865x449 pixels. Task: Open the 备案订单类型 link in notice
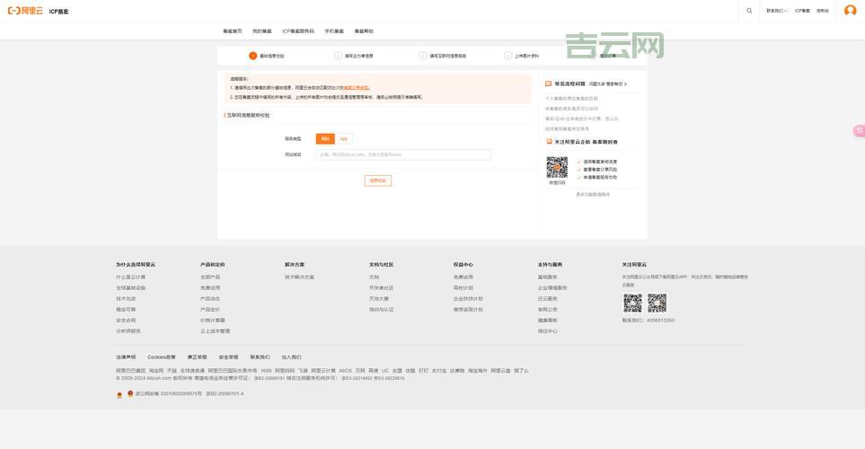pyautogui.click(x=356, y=88)
